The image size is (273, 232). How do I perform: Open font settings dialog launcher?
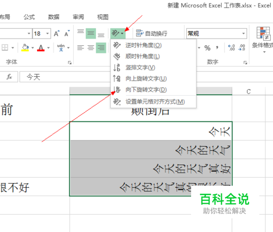[x=69, y=63]
